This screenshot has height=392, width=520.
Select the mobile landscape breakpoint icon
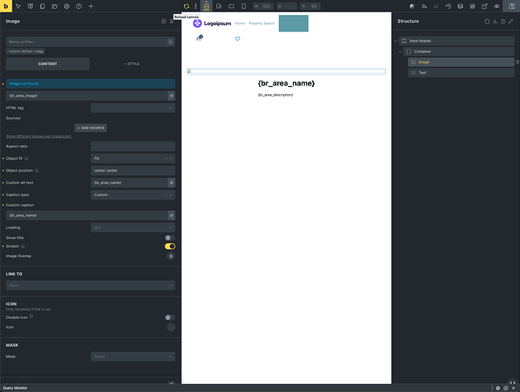point(232,6)
